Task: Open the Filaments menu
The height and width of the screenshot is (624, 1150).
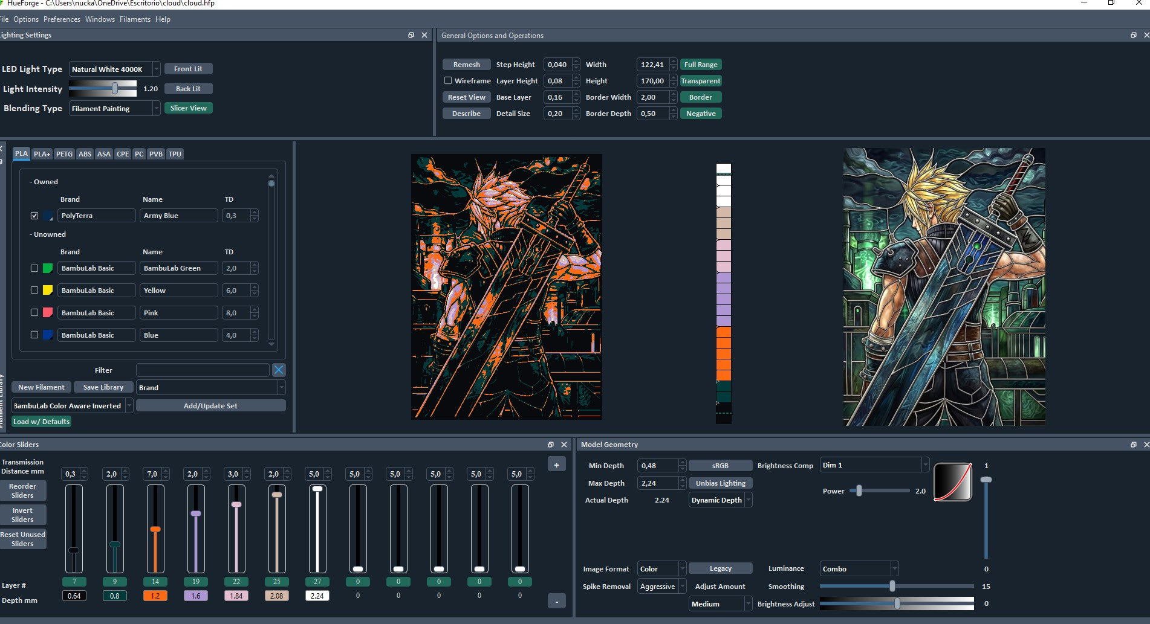Action: click(135, 19)
